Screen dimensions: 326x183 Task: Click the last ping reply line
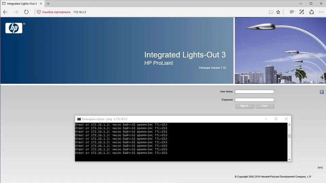click(x=121, y=153)
